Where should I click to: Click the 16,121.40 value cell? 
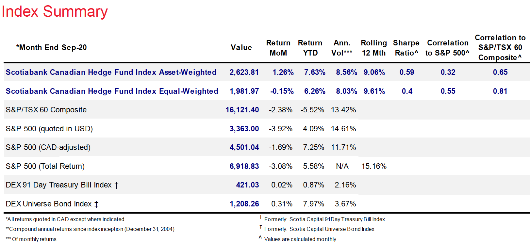pyautogui.click(x=242, y=110)
